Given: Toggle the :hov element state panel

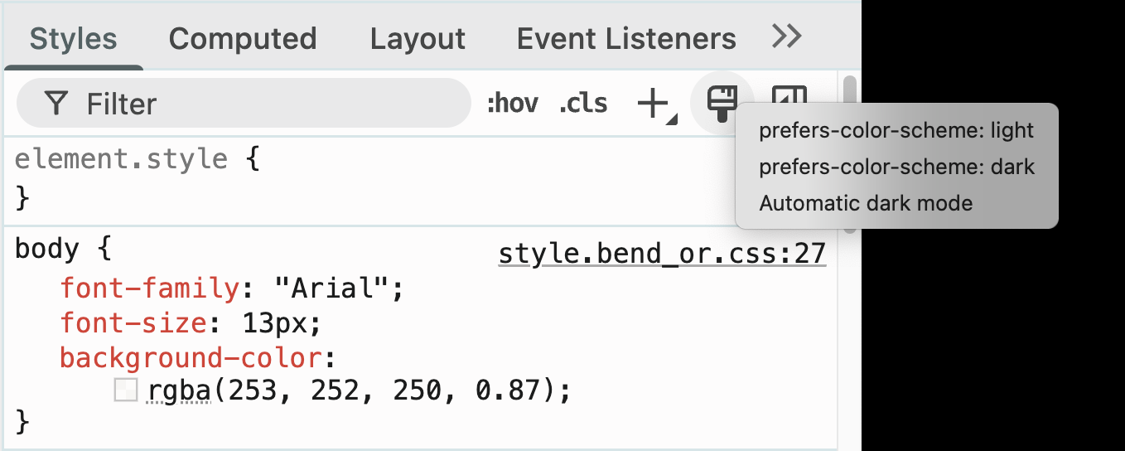Looking at the screenshot, I should pos(512,104).
